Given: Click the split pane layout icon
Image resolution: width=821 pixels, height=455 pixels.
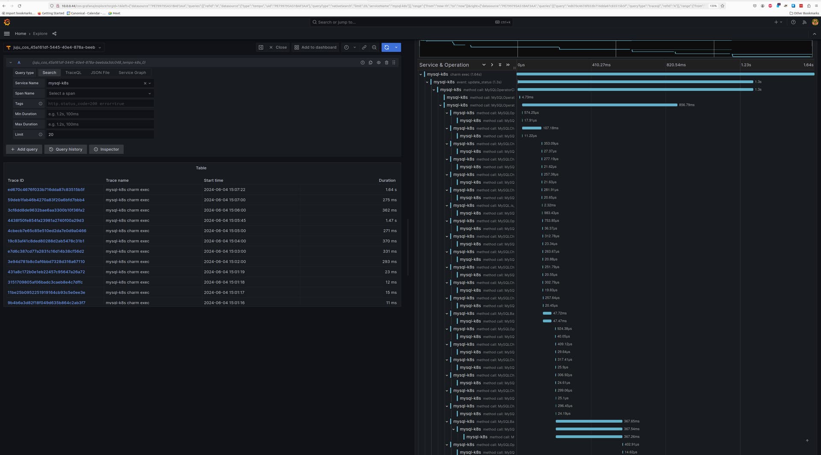Looking at the screenshot, I should [x=261, y=47].
